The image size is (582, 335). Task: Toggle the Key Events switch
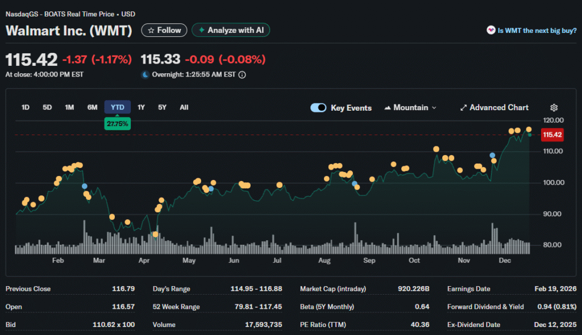point(318,108)
